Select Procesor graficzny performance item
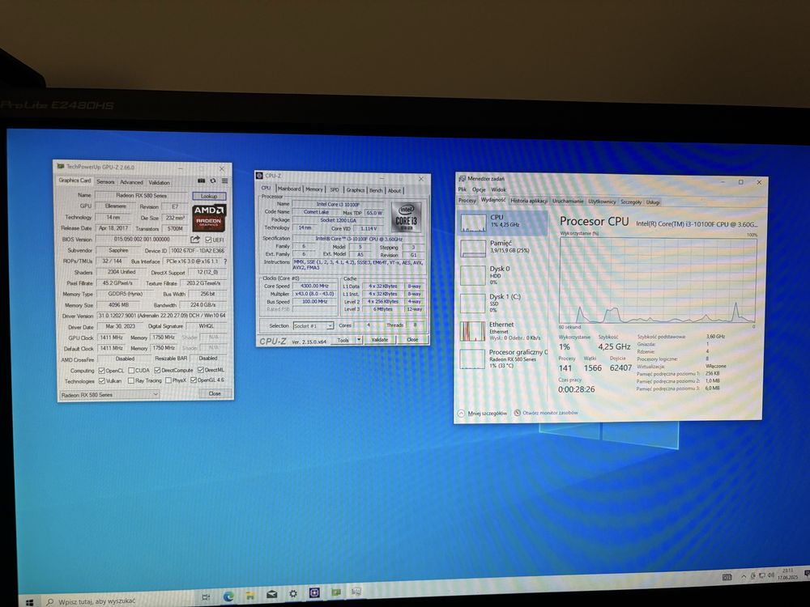The width and height of the screenshot is (810, 607). (503, 359)
